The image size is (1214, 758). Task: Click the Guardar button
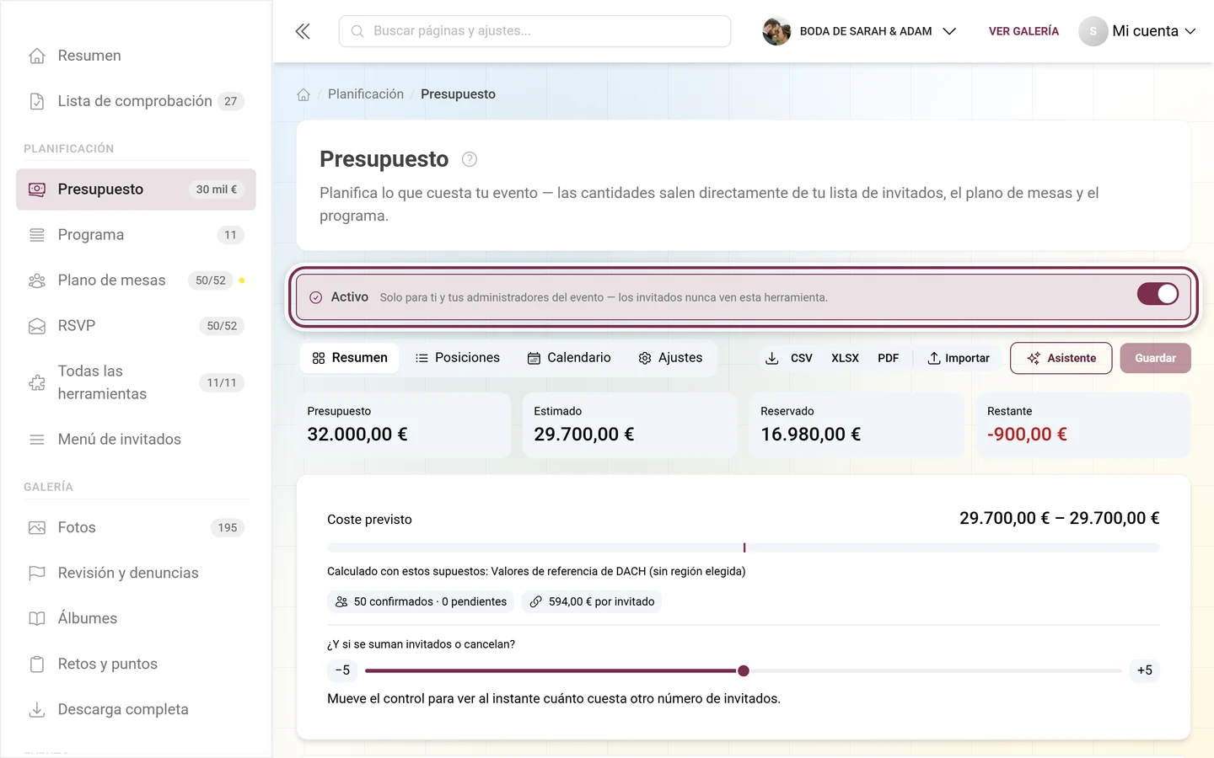(x=1155, y=358)
